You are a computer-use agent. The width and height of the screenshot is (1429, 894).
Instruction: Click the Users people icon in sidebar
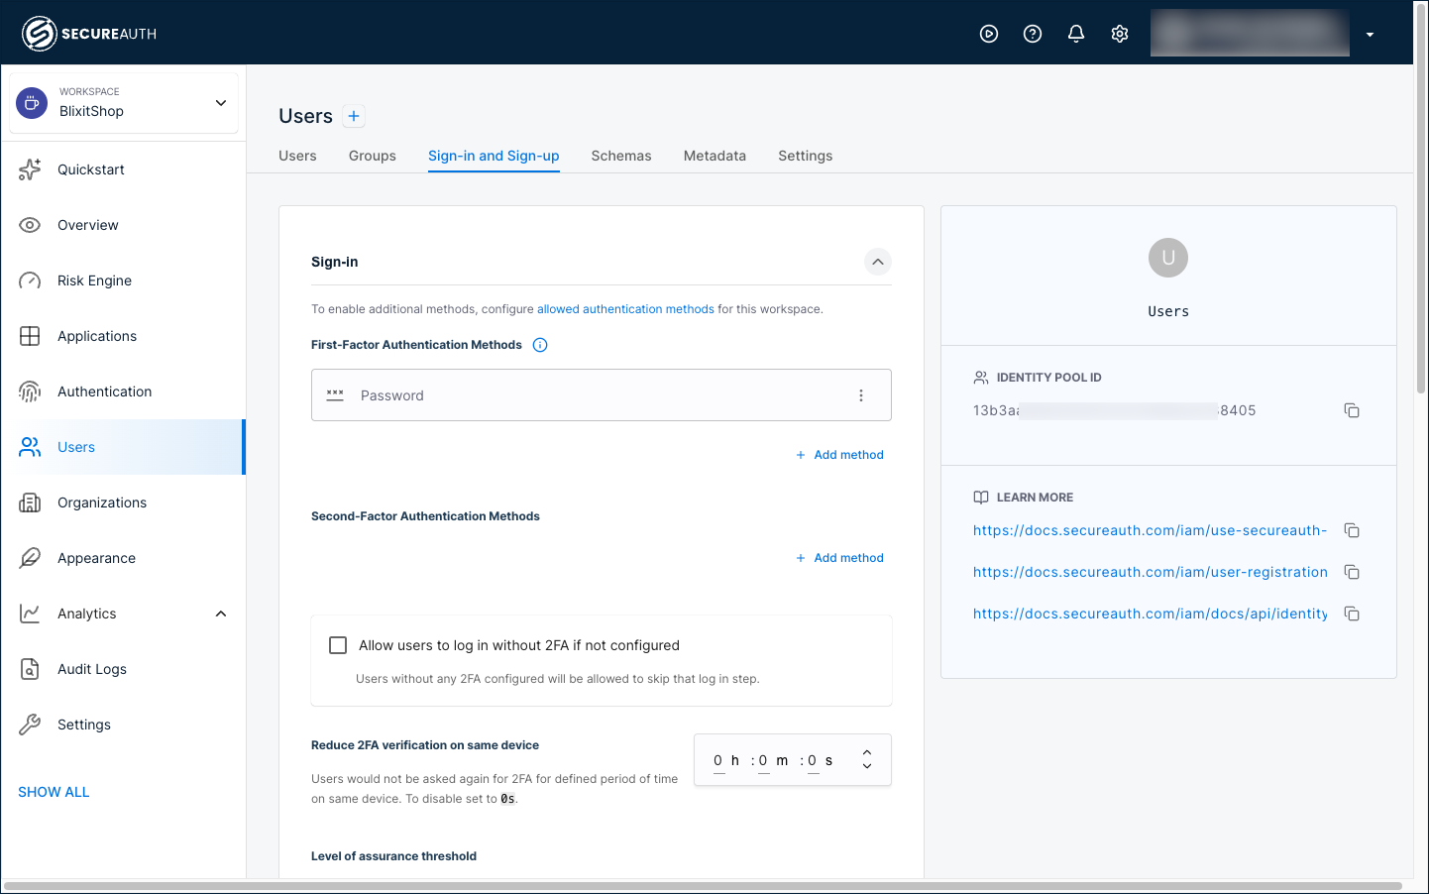30,447
